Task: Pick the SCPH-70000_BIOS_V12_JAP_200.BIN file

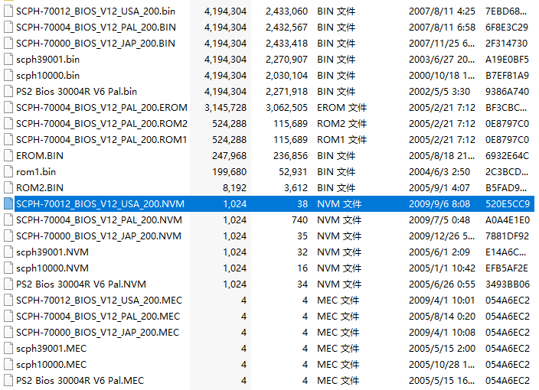Action: pyautogui.click(x=95, y=43)
